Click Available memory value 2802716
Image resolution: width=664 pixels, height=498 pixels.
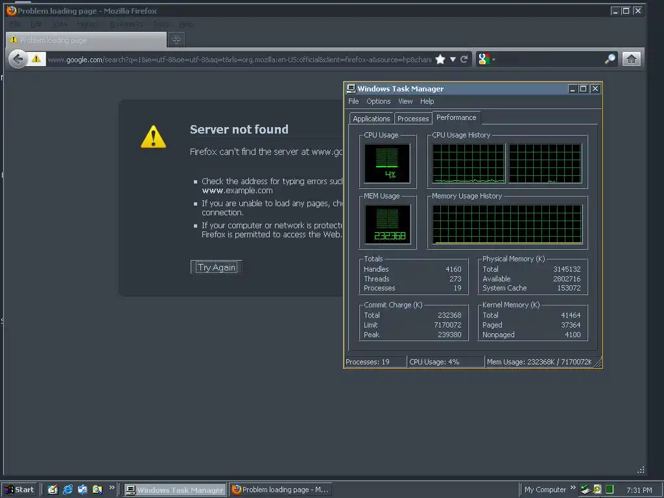567,279
